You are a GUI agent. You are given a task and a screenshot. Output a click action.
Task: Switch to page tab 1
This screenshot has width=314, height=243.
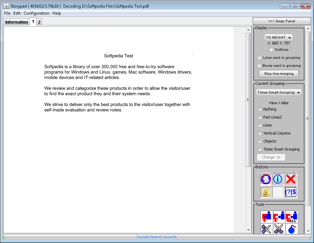point(33,22)
